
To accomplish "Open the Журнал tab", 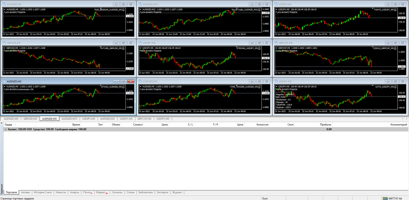I will pos(177,192).
